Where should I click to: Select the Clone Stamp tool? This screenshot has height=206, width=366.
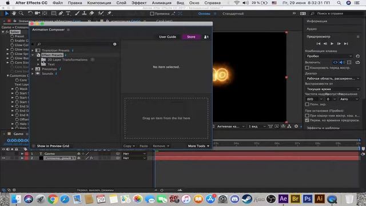click(x=84, y=14)
